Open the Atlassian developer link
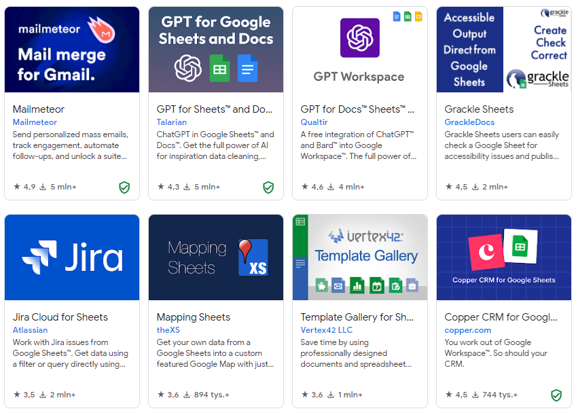This screenshot has width=578, height=413. (x=30, y=330)
